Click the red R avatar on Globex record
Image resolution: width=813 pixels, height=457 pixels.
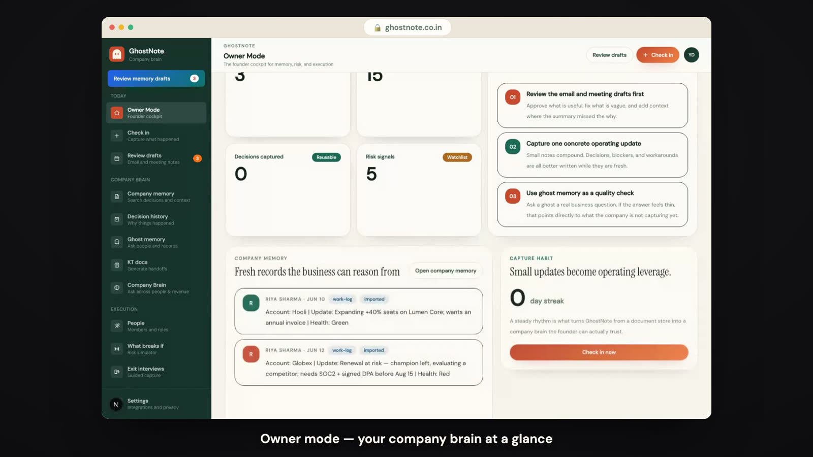251,354
